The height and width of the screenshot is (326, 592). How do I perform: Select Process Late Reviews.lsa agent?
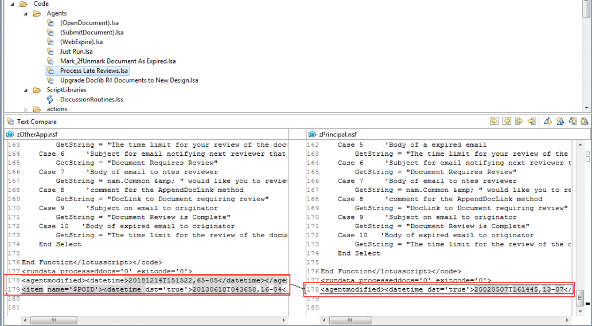tap(94, 70)
